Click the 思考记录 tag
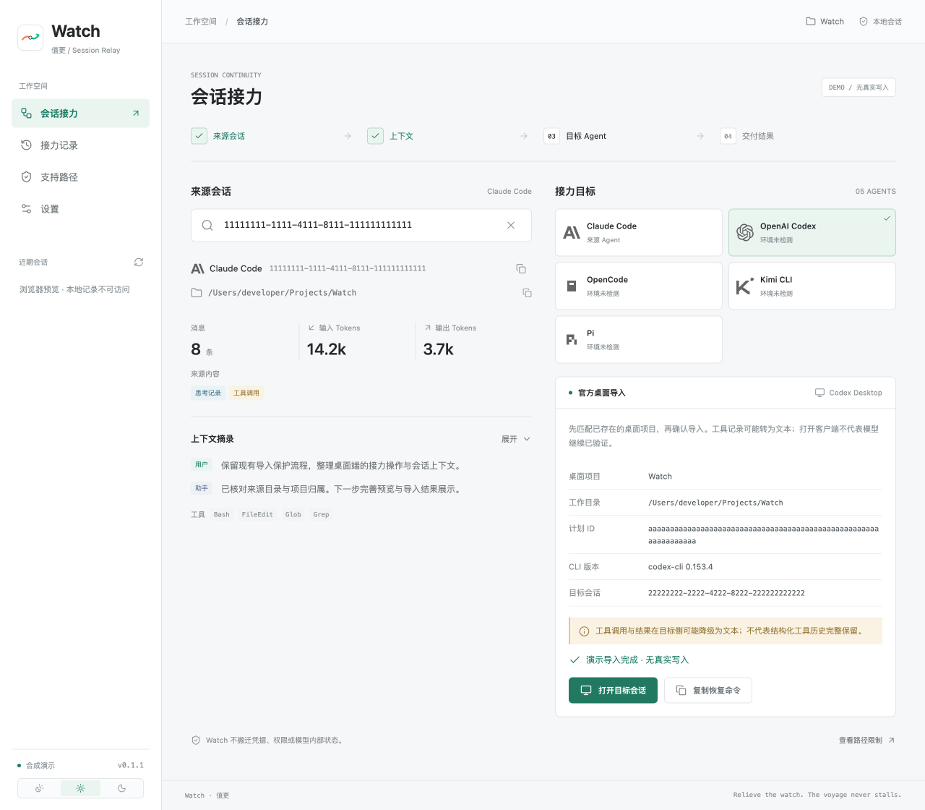 coord(208,393)
